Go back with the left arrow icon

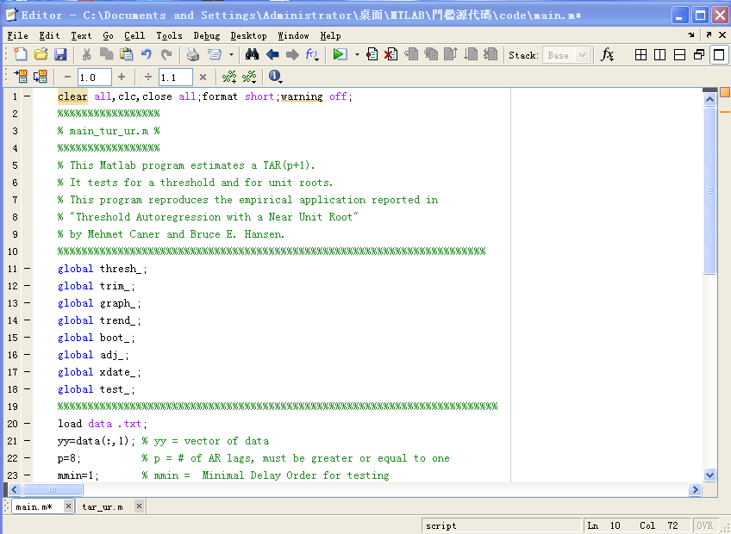[272, 54]
